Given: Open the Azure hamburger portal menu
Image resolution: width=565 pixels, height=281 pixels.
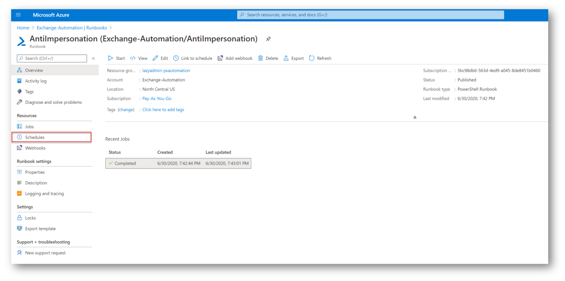Looking at the screenshot, I should pos(18,15).
